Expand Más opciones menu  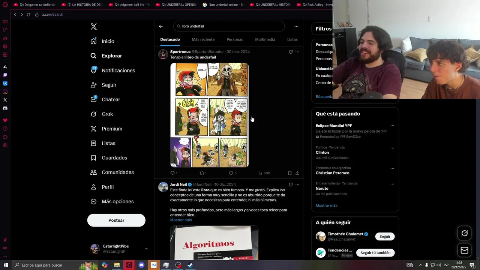click(112, 202)
